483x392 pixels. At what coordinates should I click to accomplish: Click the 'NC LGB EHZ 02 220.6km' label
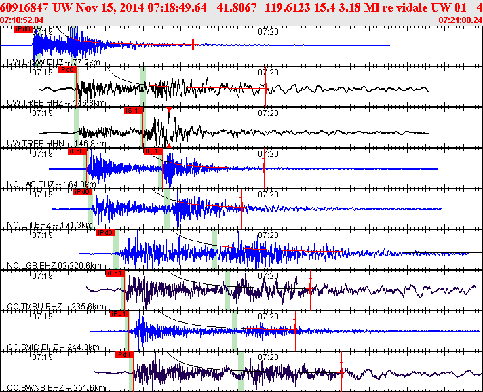tap(54, 266)
